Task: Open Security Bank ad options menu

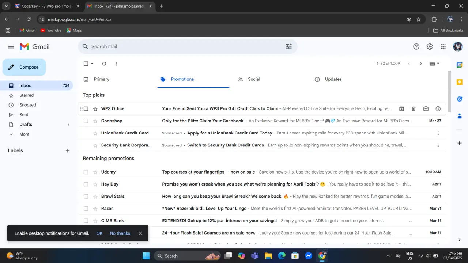Action: 438,145
